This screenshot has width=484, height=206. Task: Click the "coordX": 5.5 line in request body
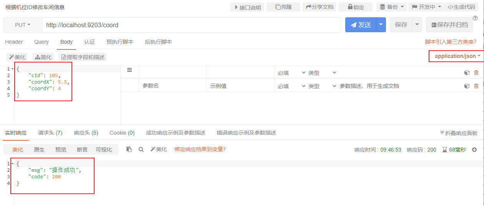pyautogui.click(x=49, y=82)
